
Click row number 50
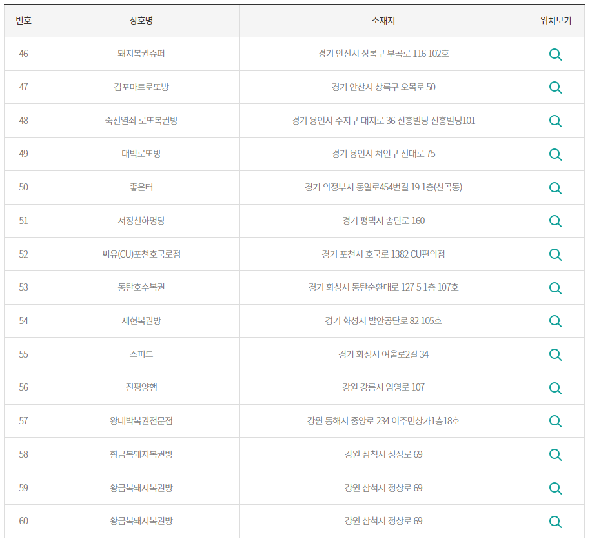[23, 187]
